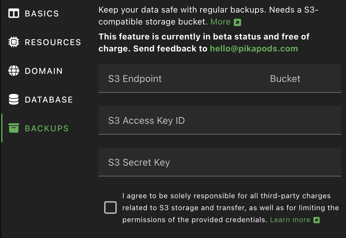Click the Resources chip icon

tap(14, 42)
